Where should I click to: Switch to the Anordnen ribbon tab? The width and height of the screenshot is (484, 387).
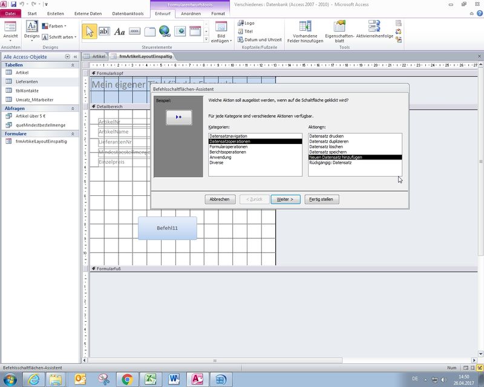191,13
